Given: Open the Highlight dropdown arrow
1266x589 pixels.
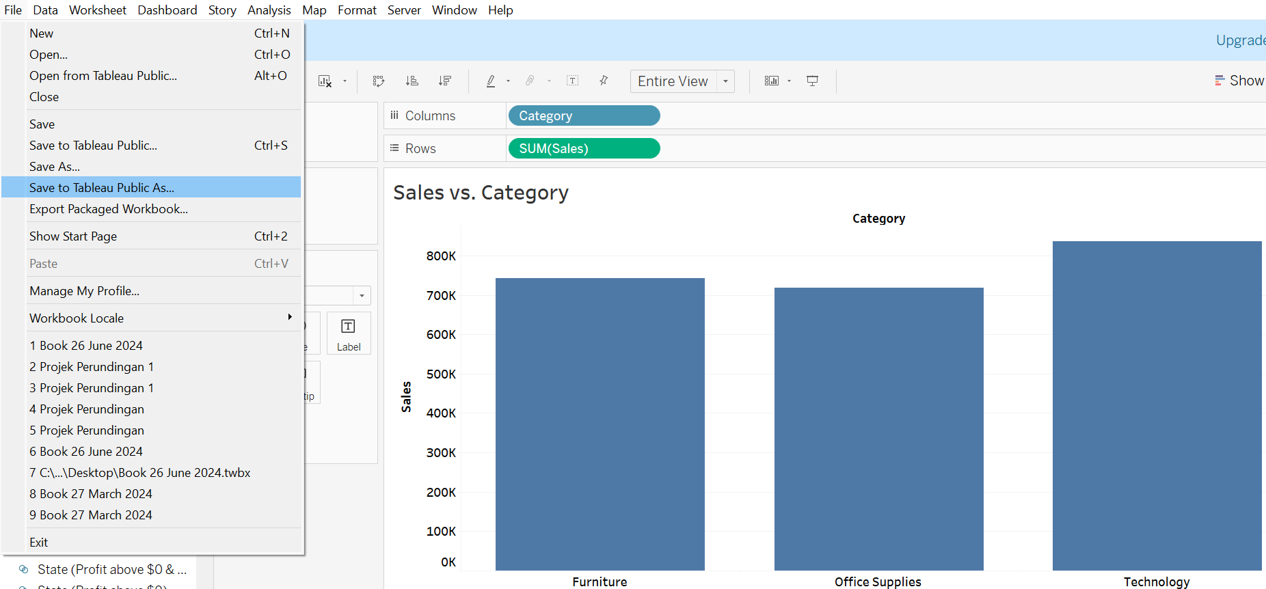Looking at the screenshot, I should pos(508,81).
